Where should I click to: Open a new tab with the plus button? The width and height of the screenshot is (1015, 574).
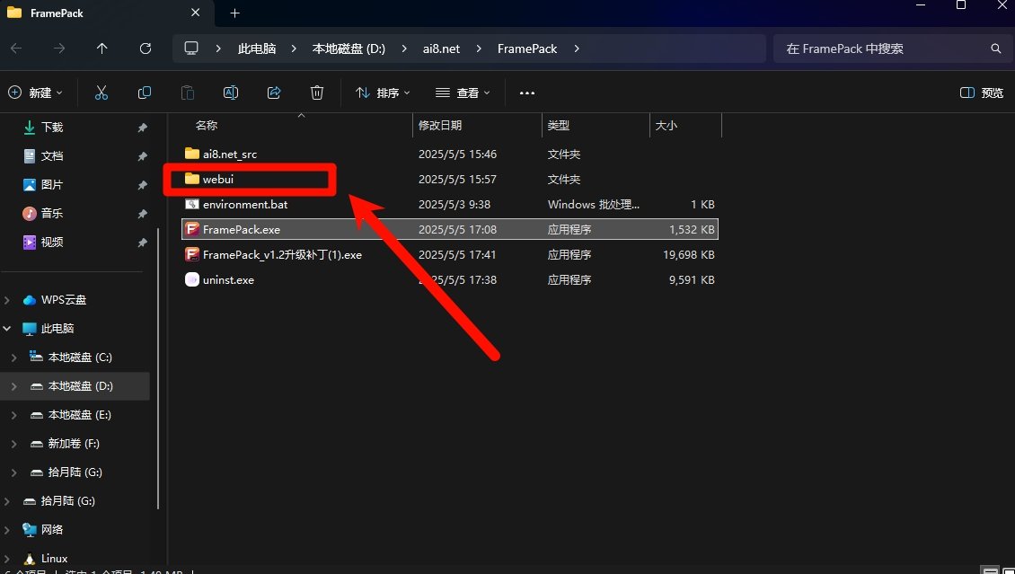click(x=234, y=13)
